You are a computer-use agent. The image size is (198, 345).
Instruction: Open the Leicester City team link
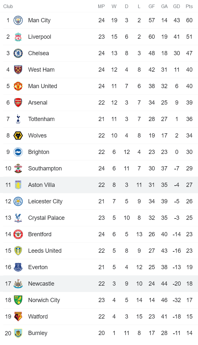pos(45,201)
